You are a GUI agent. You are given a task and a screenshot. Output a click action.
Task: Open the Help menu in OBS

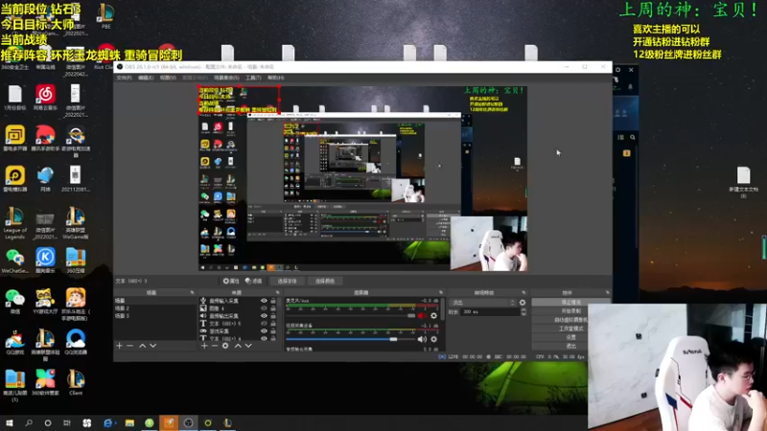click(x=275, y=78)
